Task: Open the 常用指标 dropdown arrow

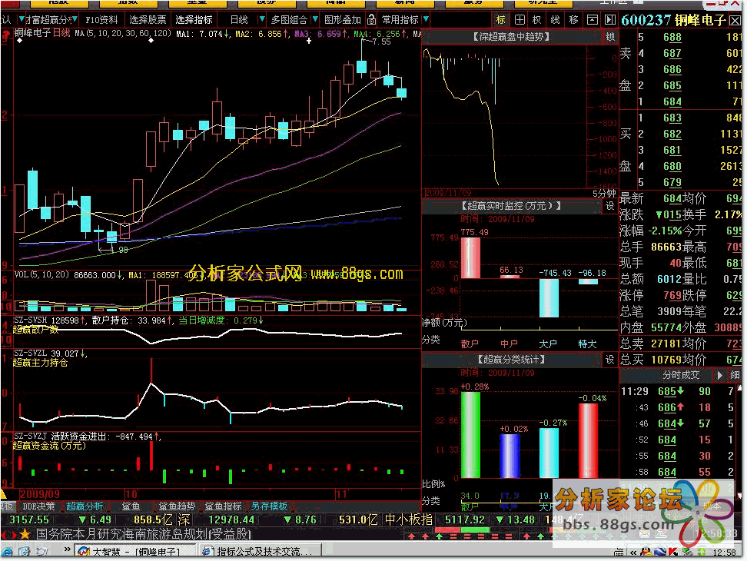Action: [x=426, y=19]
